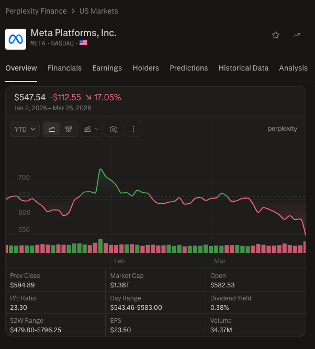
Task: Take a chart snapshot with camera icon
Action: [x=114, y=129]
